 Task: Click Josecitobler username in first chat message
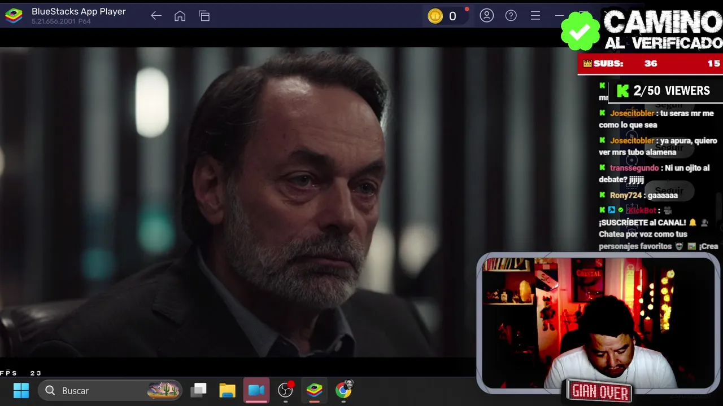tap(632, 113)
